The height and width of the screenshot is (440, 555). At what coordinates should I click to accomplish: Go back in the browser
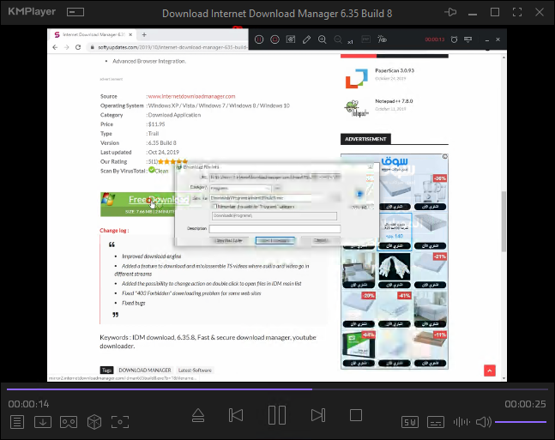55,47
